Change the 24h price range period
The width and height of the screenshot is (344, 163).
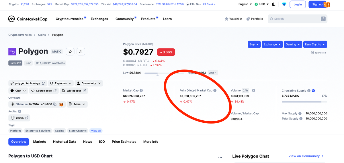tap(213, 73)
